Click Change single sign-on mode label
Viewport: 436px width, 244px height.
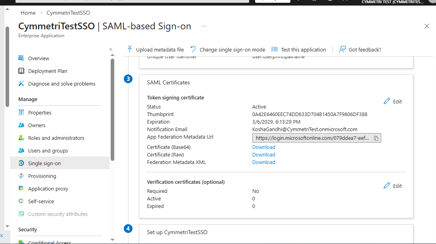[x=232, y=50]
